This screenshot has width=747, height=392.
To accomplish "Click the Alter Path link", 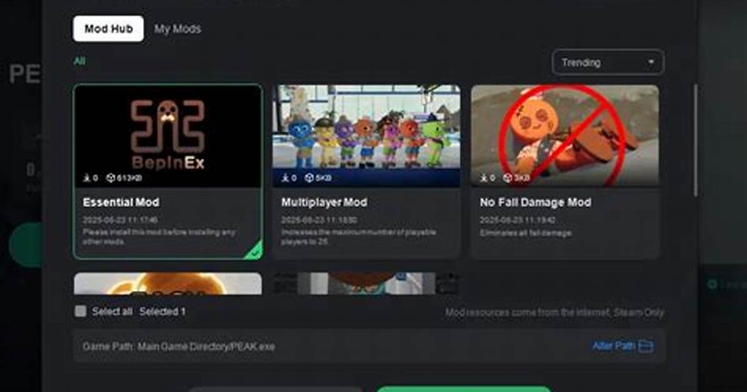I will 613,345.
